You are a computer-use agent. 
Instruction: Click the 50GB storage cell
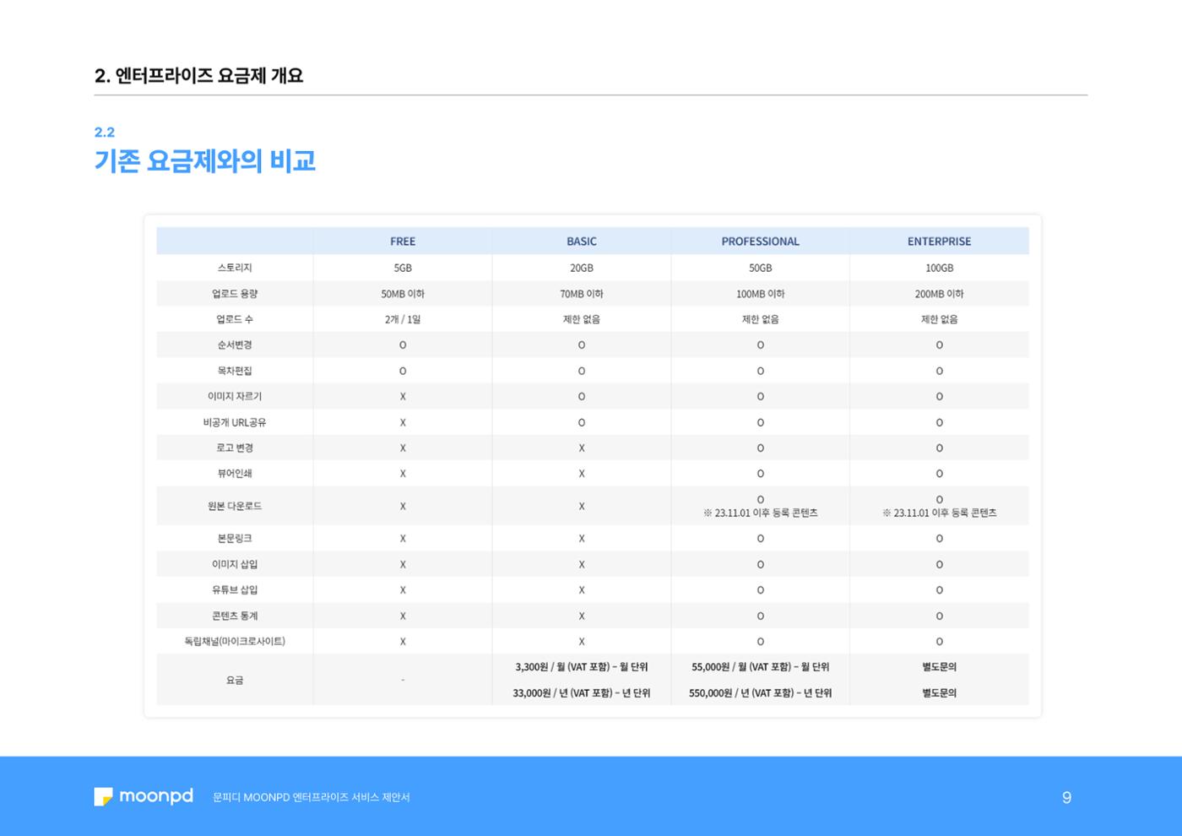click(x=760, y=268)
